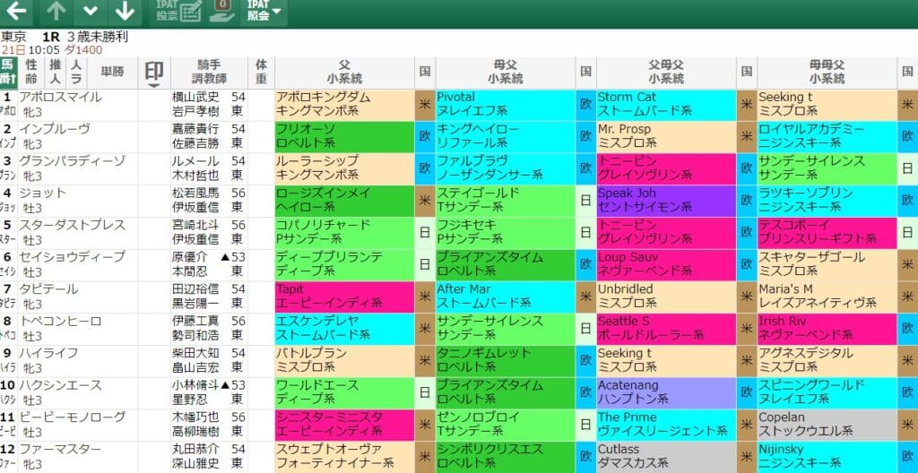The width and height of the screenshot is (918, 473).
Task: Click dam sire cell Pivotal
Action: pos(506,104)
